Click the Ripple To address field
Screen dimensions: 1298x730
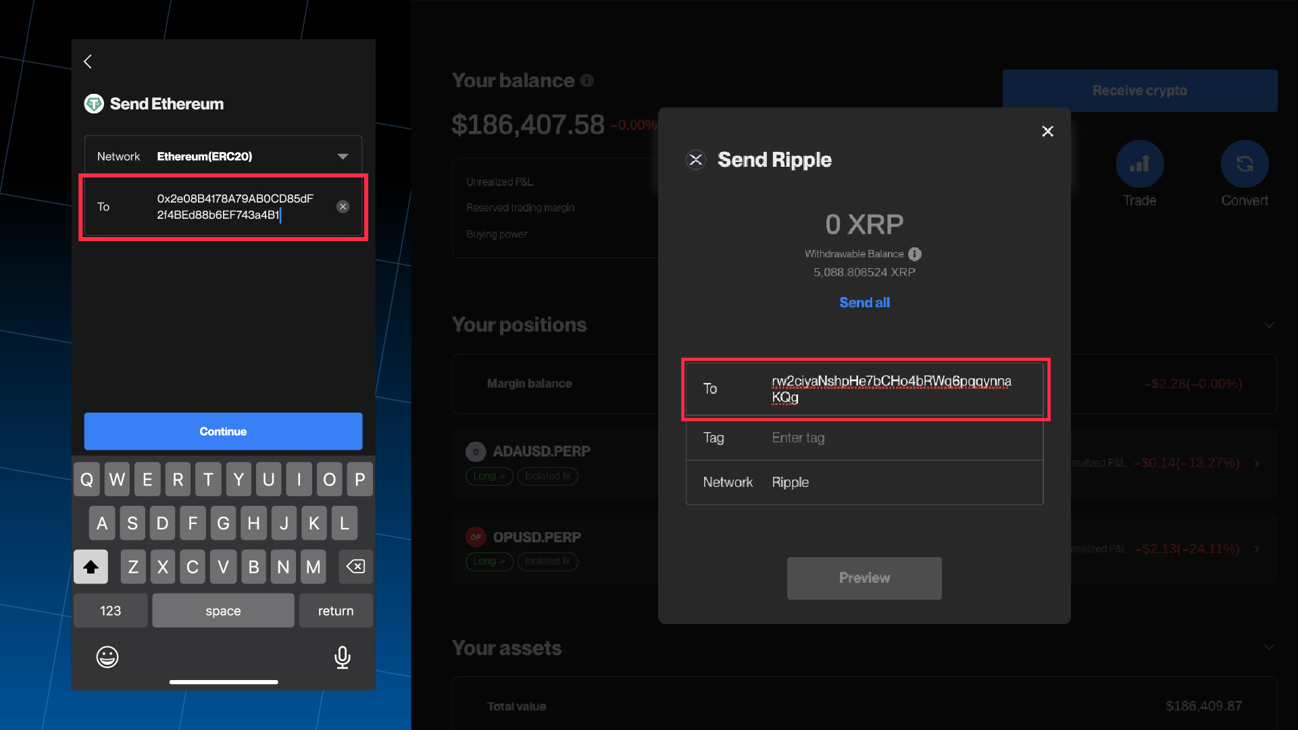click(865, 389)
